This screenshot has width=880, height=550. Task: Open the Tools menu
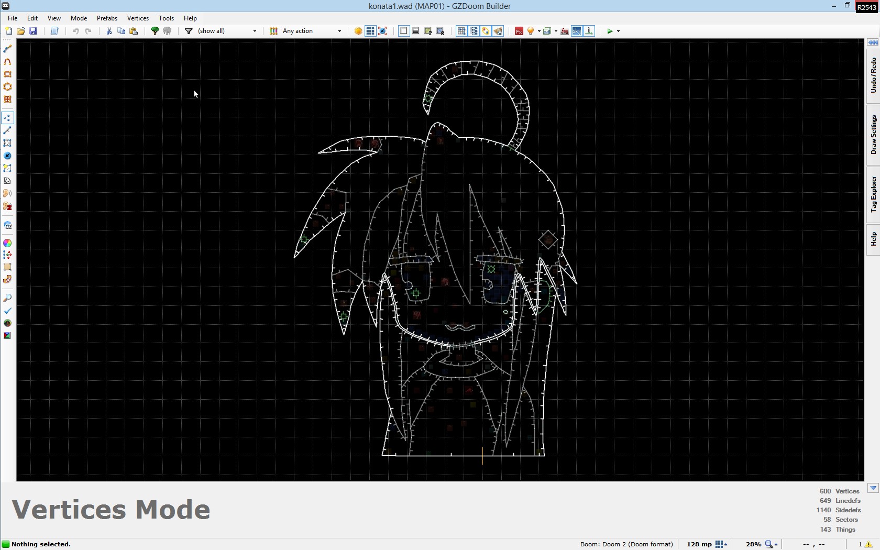[x=166, y=18]
